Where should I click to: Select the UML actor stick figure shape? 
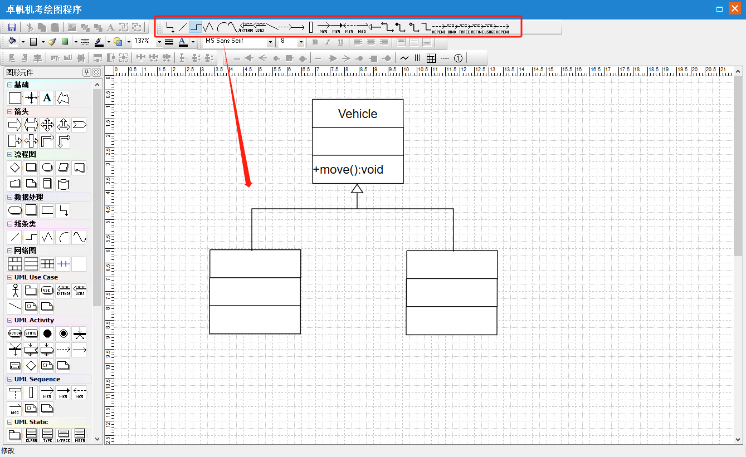tap(15, 290)
